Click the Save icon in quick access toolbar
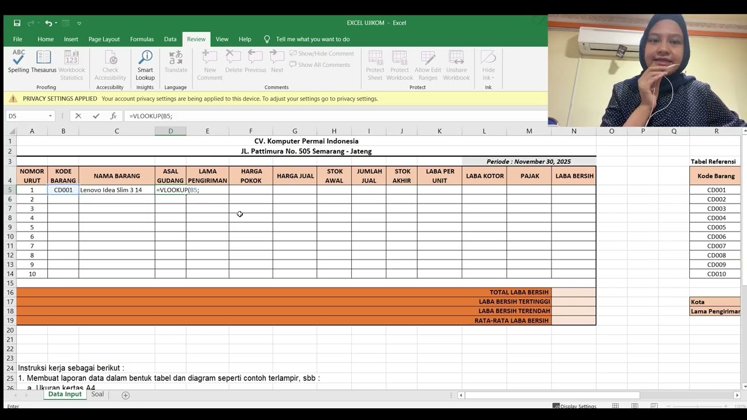Screen dimensions: 747x420 [x=17, y=23]
